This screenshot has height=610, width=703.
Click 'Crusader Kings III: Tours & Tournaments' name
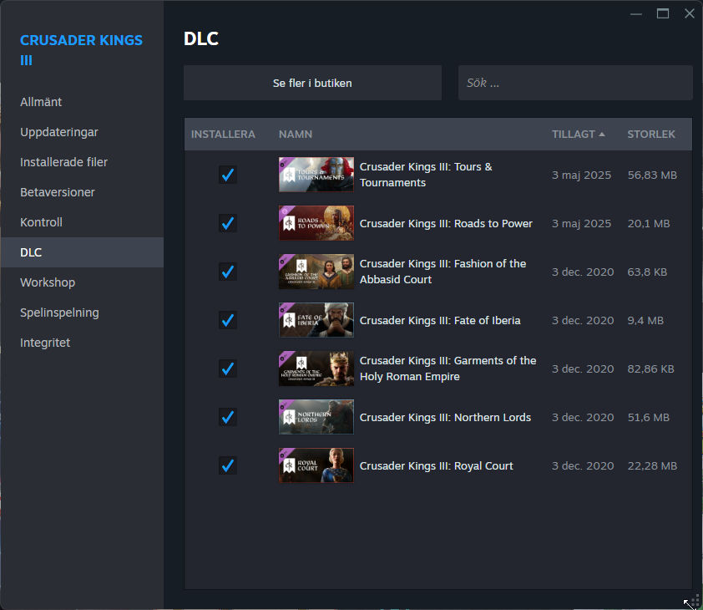tap(426, 175)
